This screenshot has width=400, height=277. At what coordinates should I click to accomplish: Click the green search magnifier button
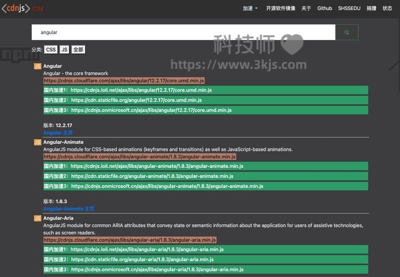346,32
